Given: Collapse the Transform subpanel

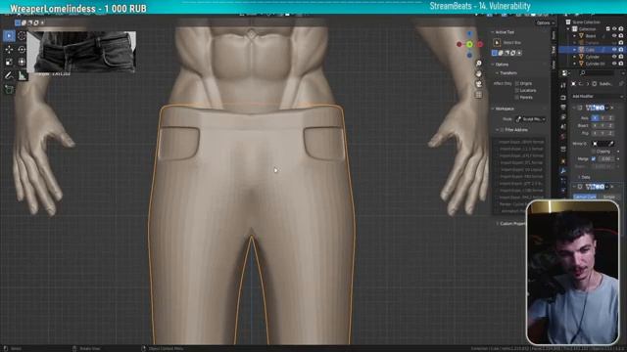Looking at the screenshot, I should (x=497, y=73).
